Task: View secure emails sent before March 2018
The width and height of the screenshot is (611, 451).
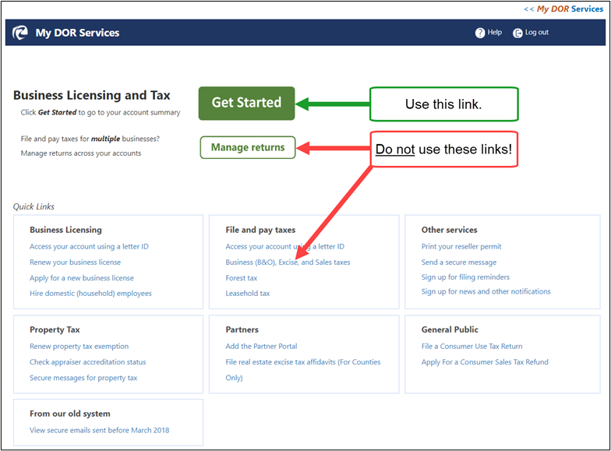Action: click(100, 430)
